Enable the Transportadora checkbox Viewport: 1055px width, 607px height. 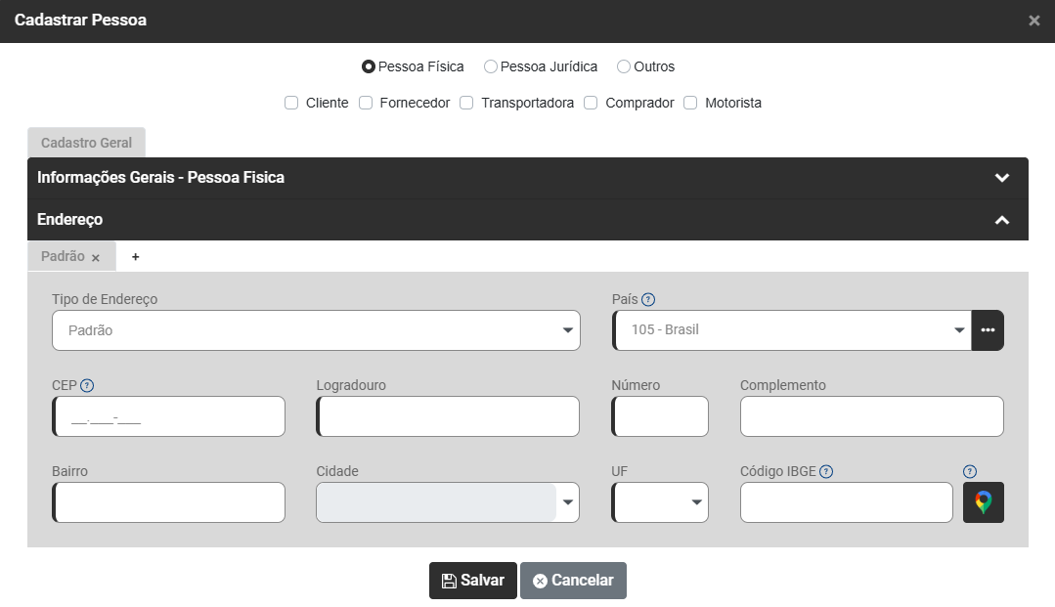point(466,103)
